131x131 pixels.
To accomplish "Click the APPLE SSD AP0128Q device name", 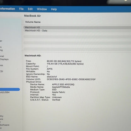I will [63, 84].
